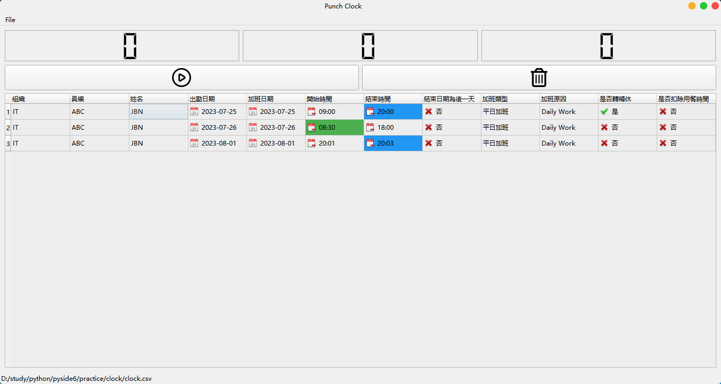The image size is (721, 384).
Task: Click calendar icon beside 出勤日期 2023-08-01
Action: click(x=194, y=143)
